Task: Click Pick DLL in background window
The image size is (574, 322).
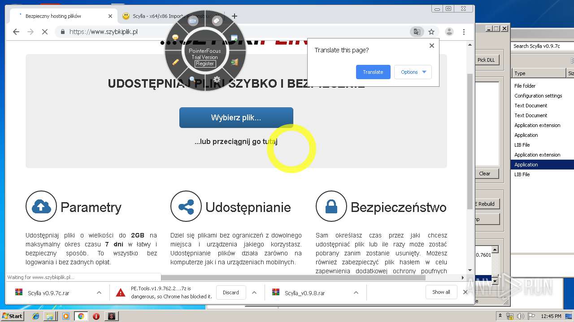Action: (x=486, y=60)
